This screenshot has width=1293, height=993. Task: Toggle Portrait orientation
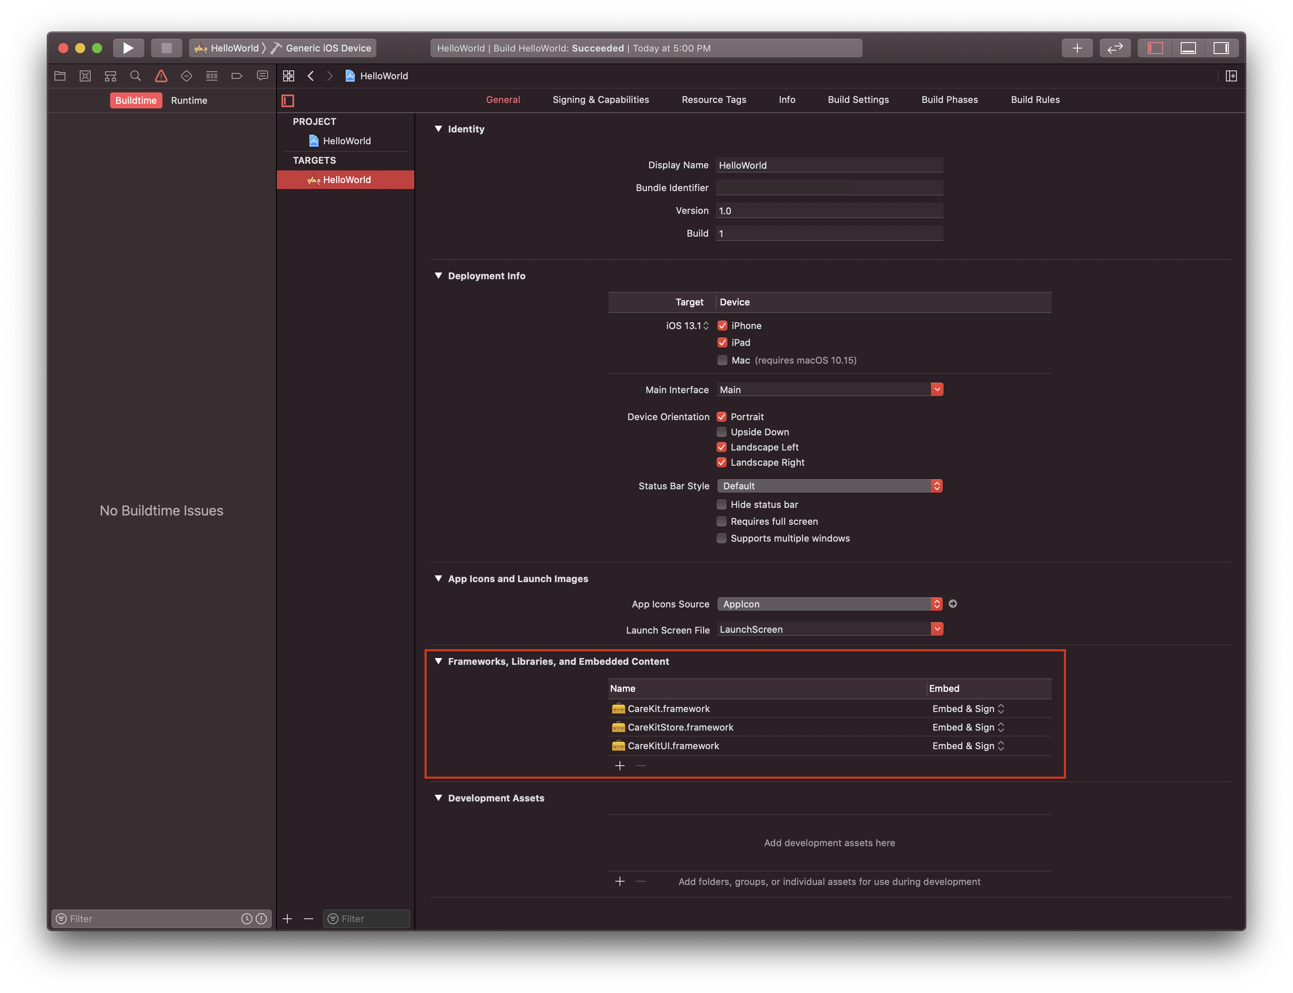[x=721, y=417]
